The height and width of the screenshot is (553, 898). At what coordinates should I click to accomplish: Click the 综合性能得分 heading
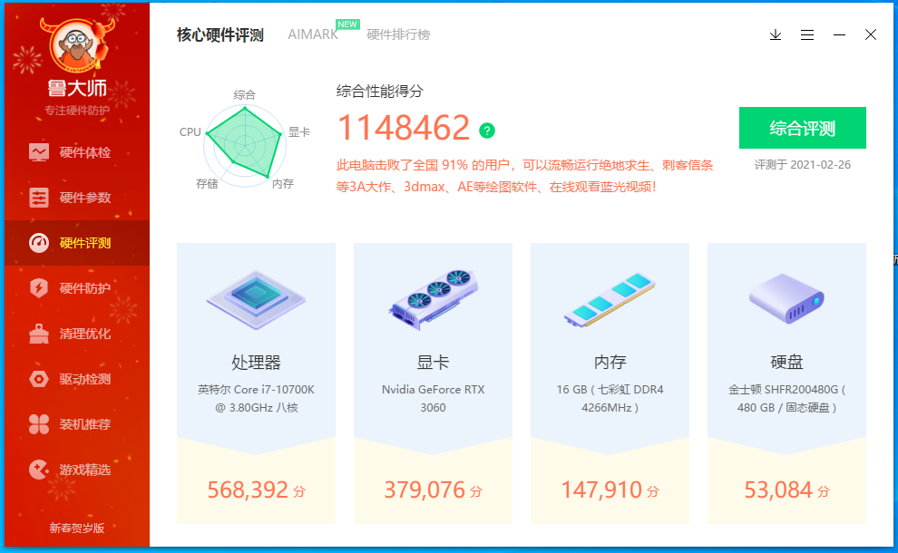380,91
